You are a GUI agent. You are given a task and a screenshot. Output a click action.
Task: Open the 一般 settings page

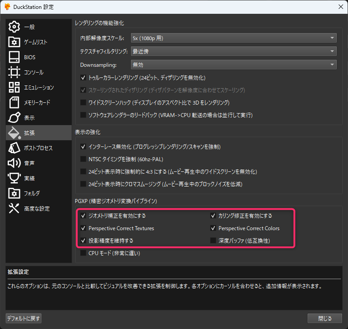point(39,27)
